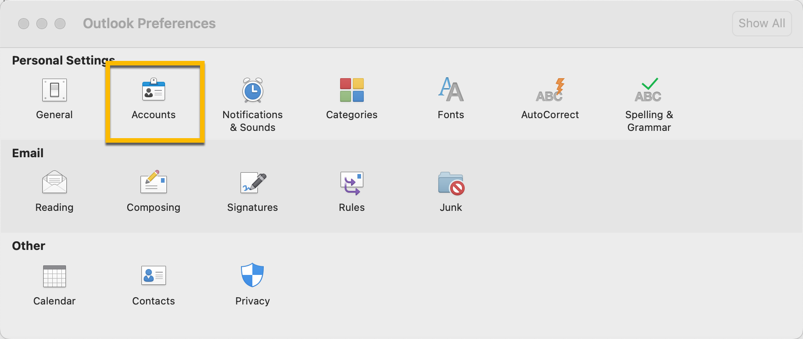Click the Show All button

point(762,23)
